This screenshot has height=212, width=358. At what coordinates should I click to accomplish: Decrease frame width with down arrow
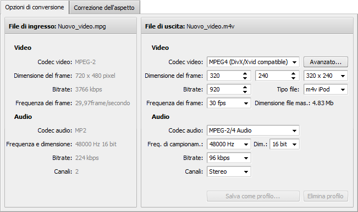pos(245,78)
